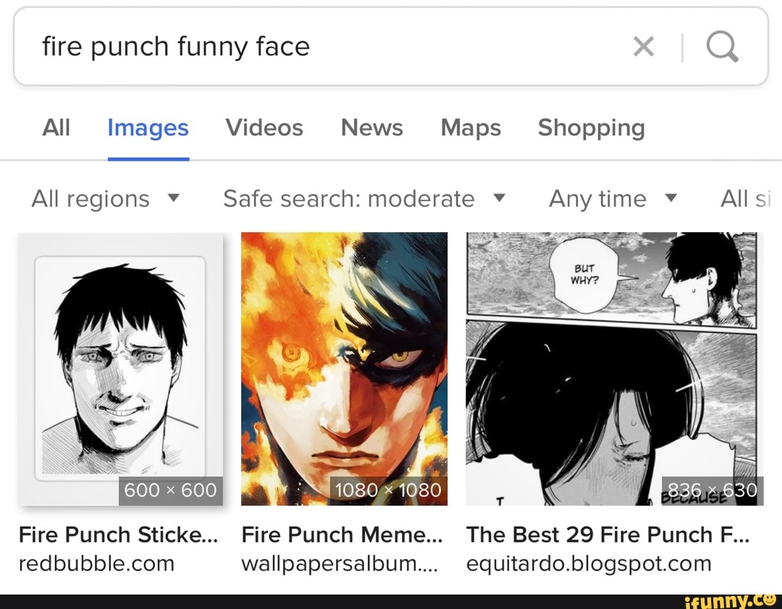Click the 'Fire Punch Meme...' result title
Viewport: 782px width, 609px height.
coord(342,535)
